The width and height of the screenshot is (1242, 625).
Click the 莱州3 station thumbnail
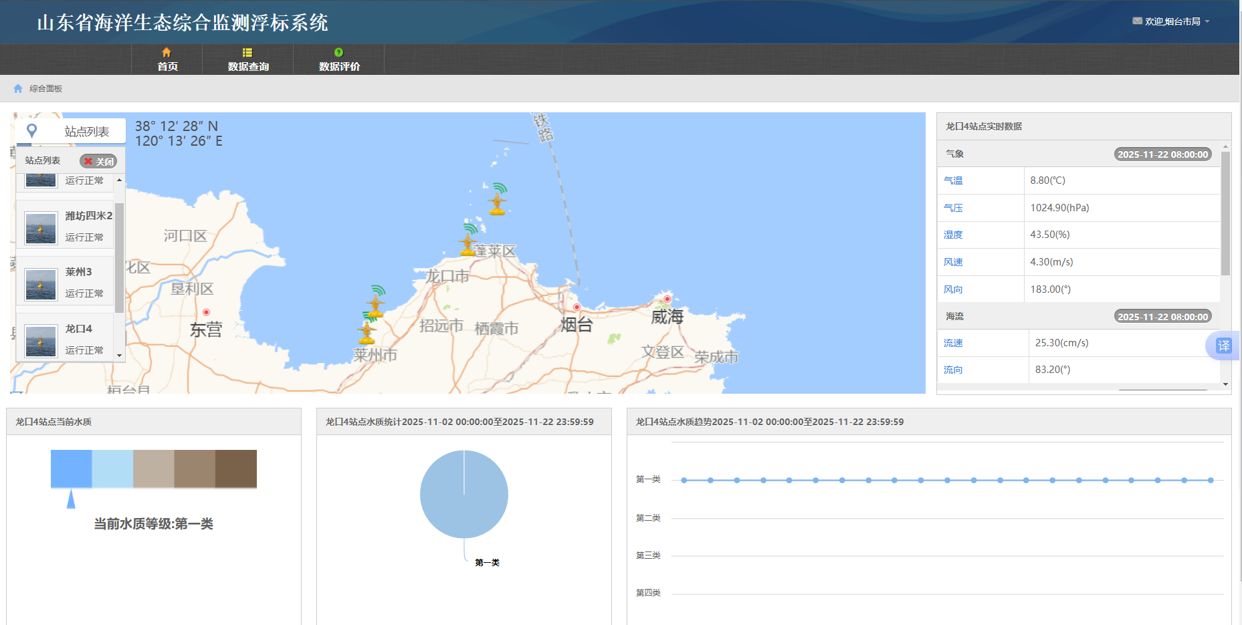(x=41, y=285)
